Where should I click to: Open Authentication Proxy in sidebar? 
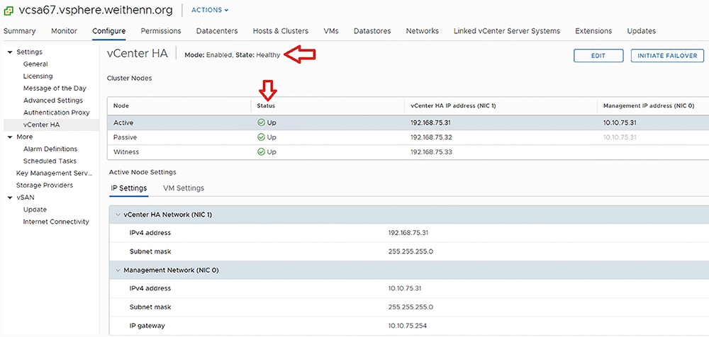point(57,113)
